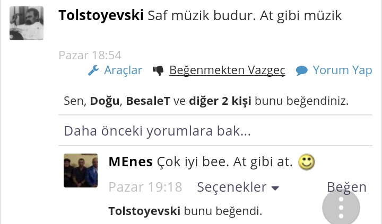Toggle Beğenmekten Vazgeç to unlike the post
This screenshot has height=224, width=382.
pos(227,70)
